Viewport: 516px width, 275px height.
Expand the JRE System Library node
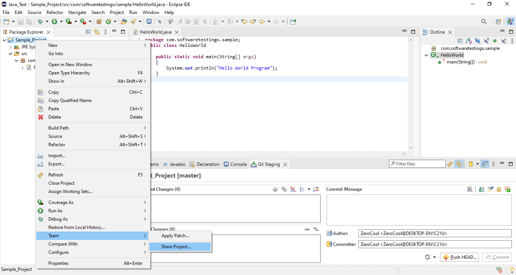coord(11,47)
